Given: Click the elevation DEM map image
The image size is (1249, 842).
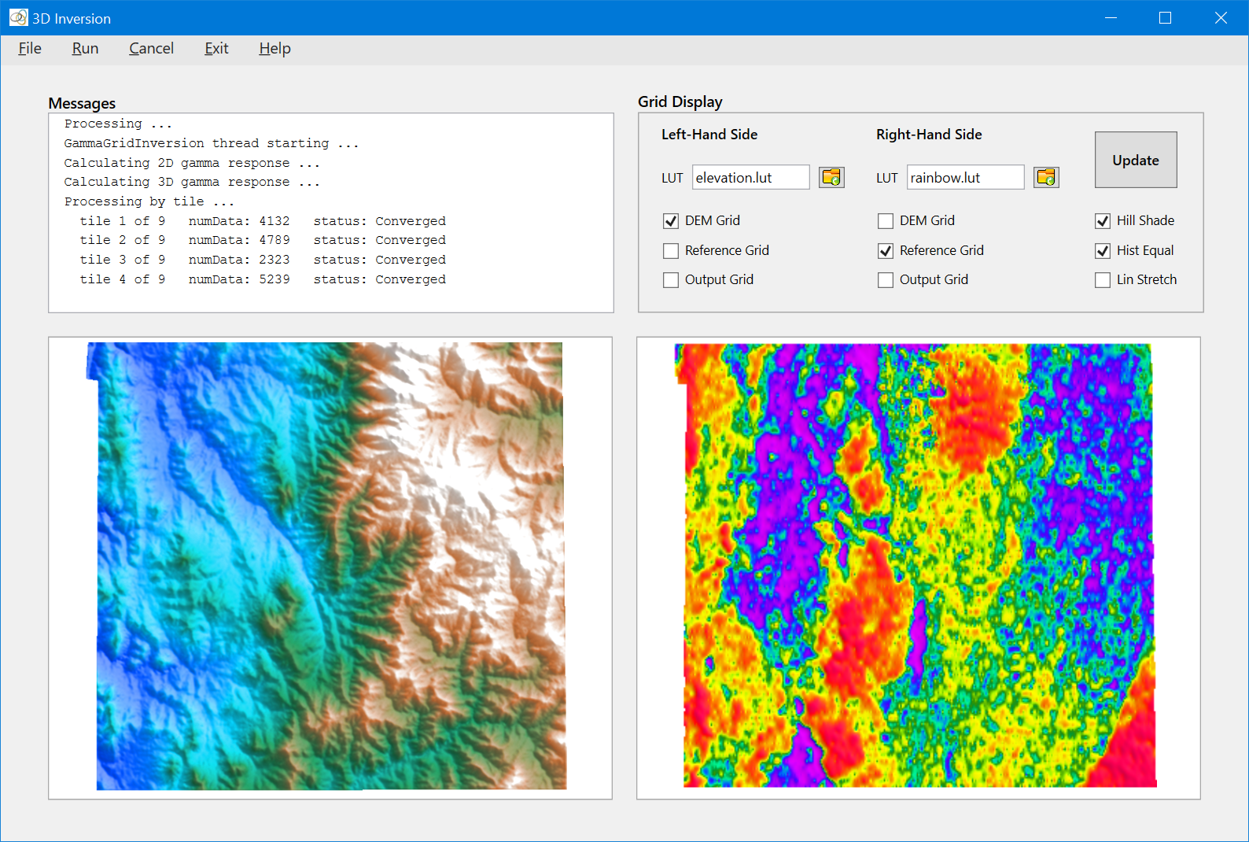Looking at the screenshot, I should coord(330,567).
